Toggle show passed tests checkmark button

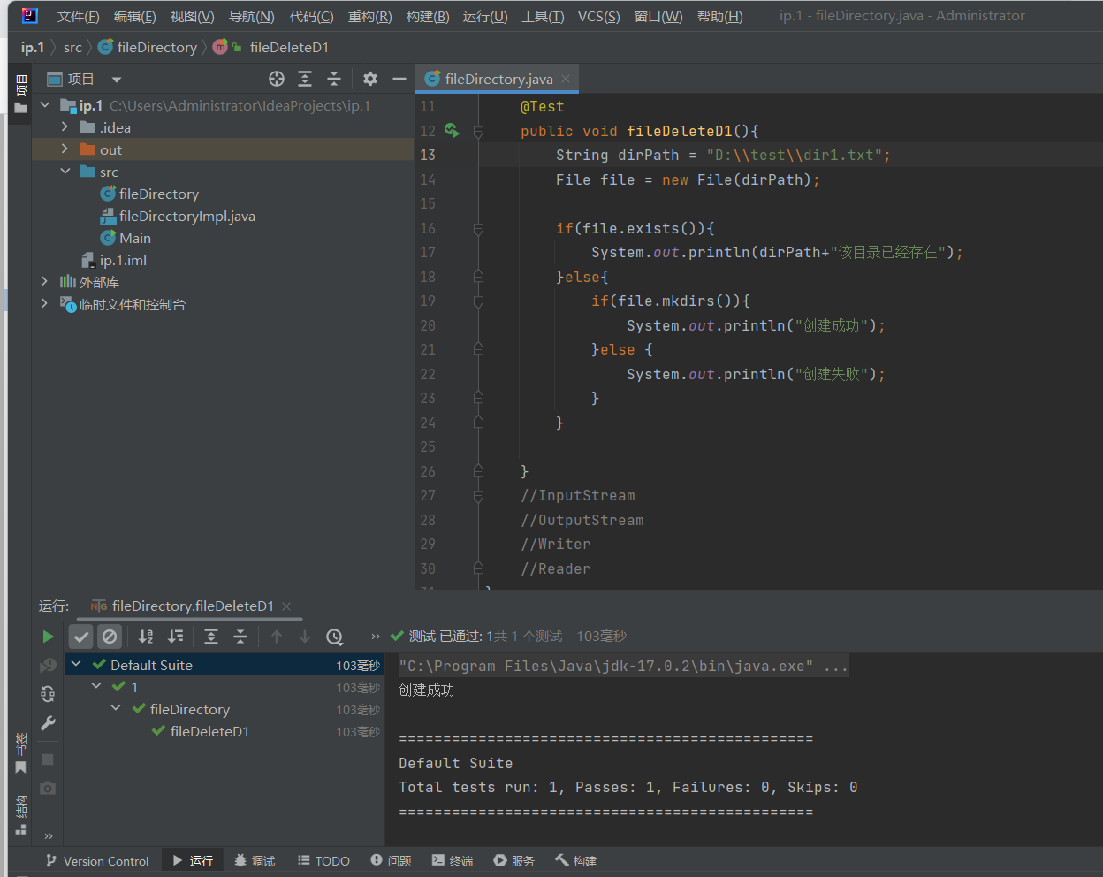coord(81,637)
